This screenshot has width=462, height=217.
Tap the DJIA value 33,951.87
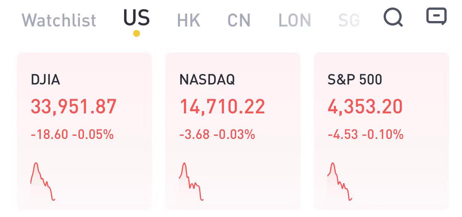tap(73, 107)
